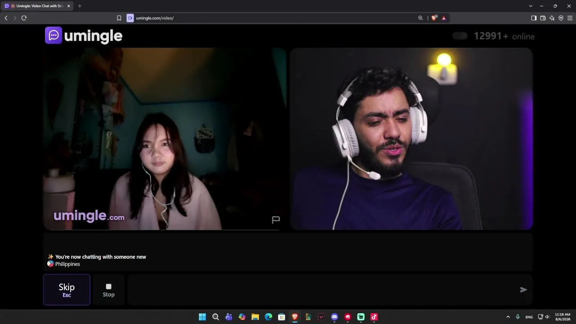Go forward to the next page
Screen dimensions: 576x324
coord(15,18)
